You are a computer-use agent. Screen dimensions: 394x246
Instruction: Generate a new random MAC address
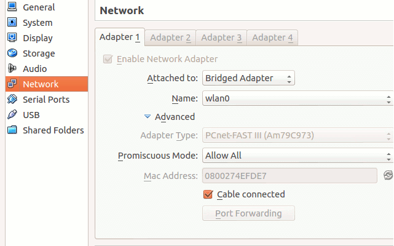click(x=388, y=176)
